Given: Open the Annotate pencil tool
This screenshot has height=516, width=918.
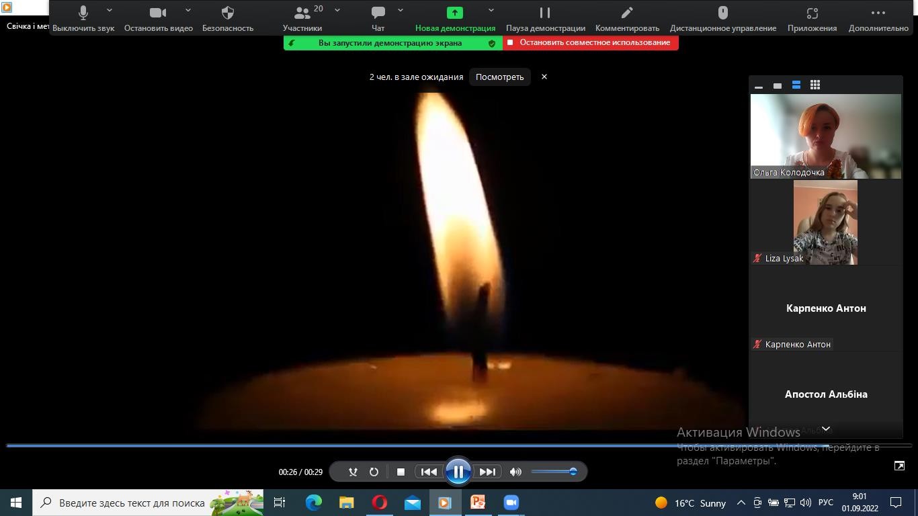Looking at the screenshot, I should pos(627,13).
